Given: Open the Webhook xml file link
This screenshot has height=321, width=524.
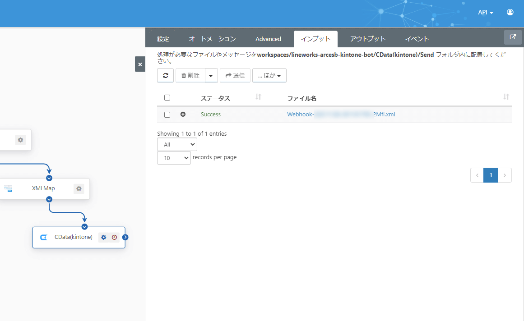Looking at the screenshot, I should tap(341, 114).
